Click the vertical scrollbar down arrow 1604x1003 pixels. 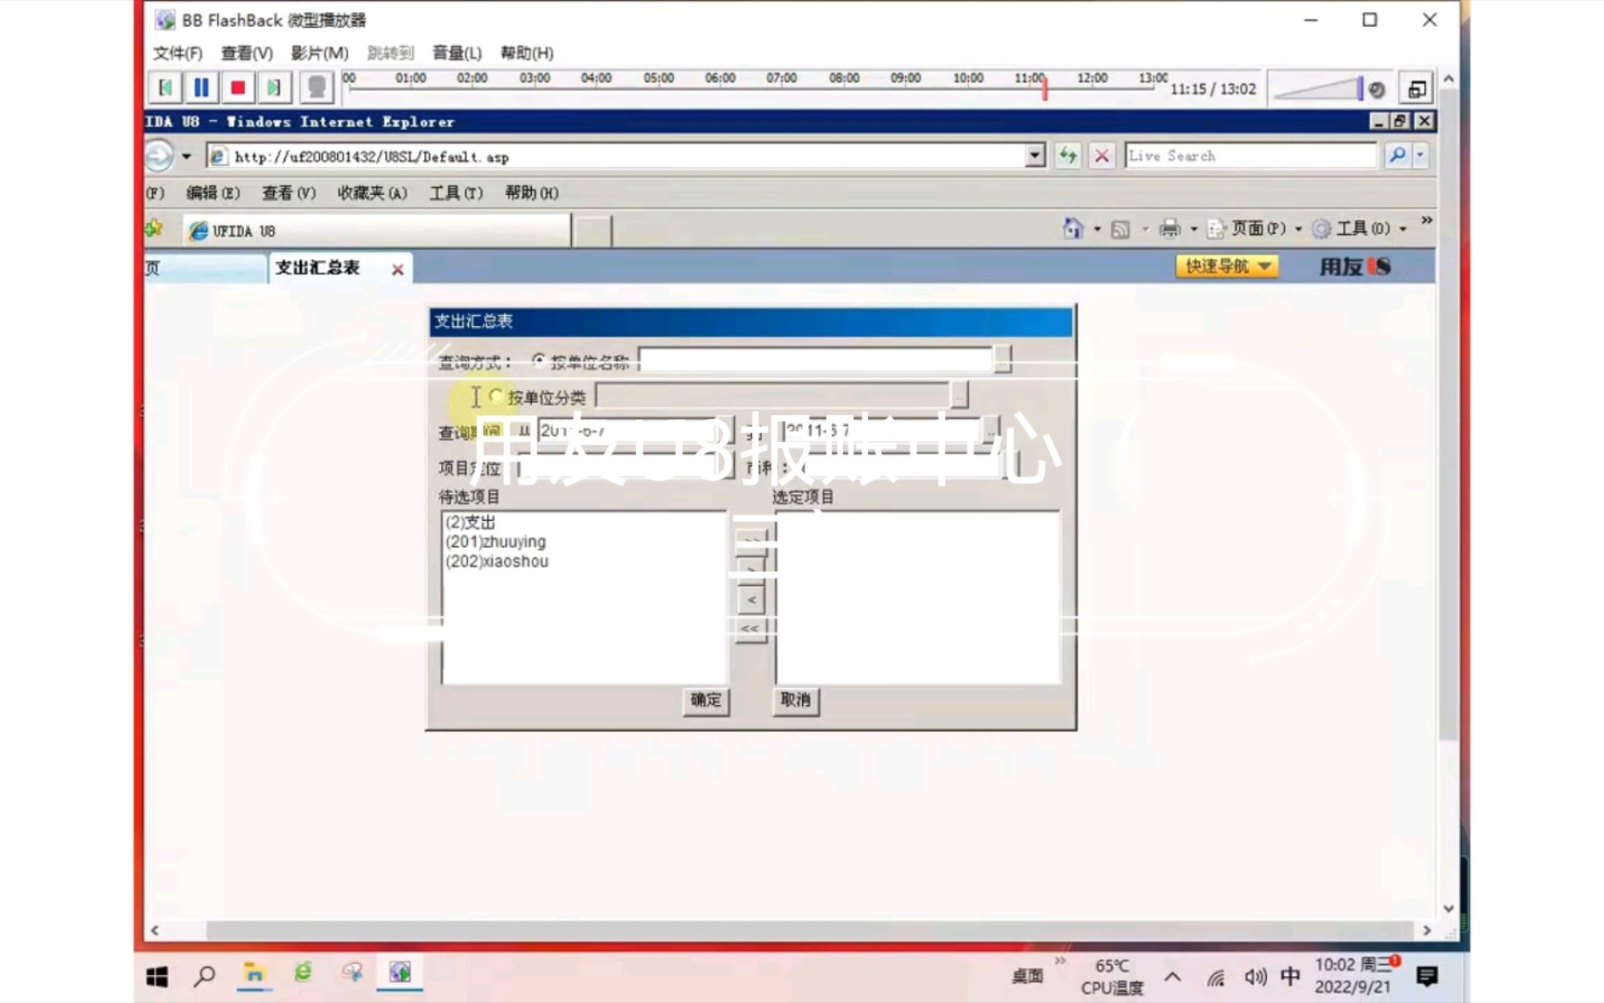click(x=1448, y=908)
